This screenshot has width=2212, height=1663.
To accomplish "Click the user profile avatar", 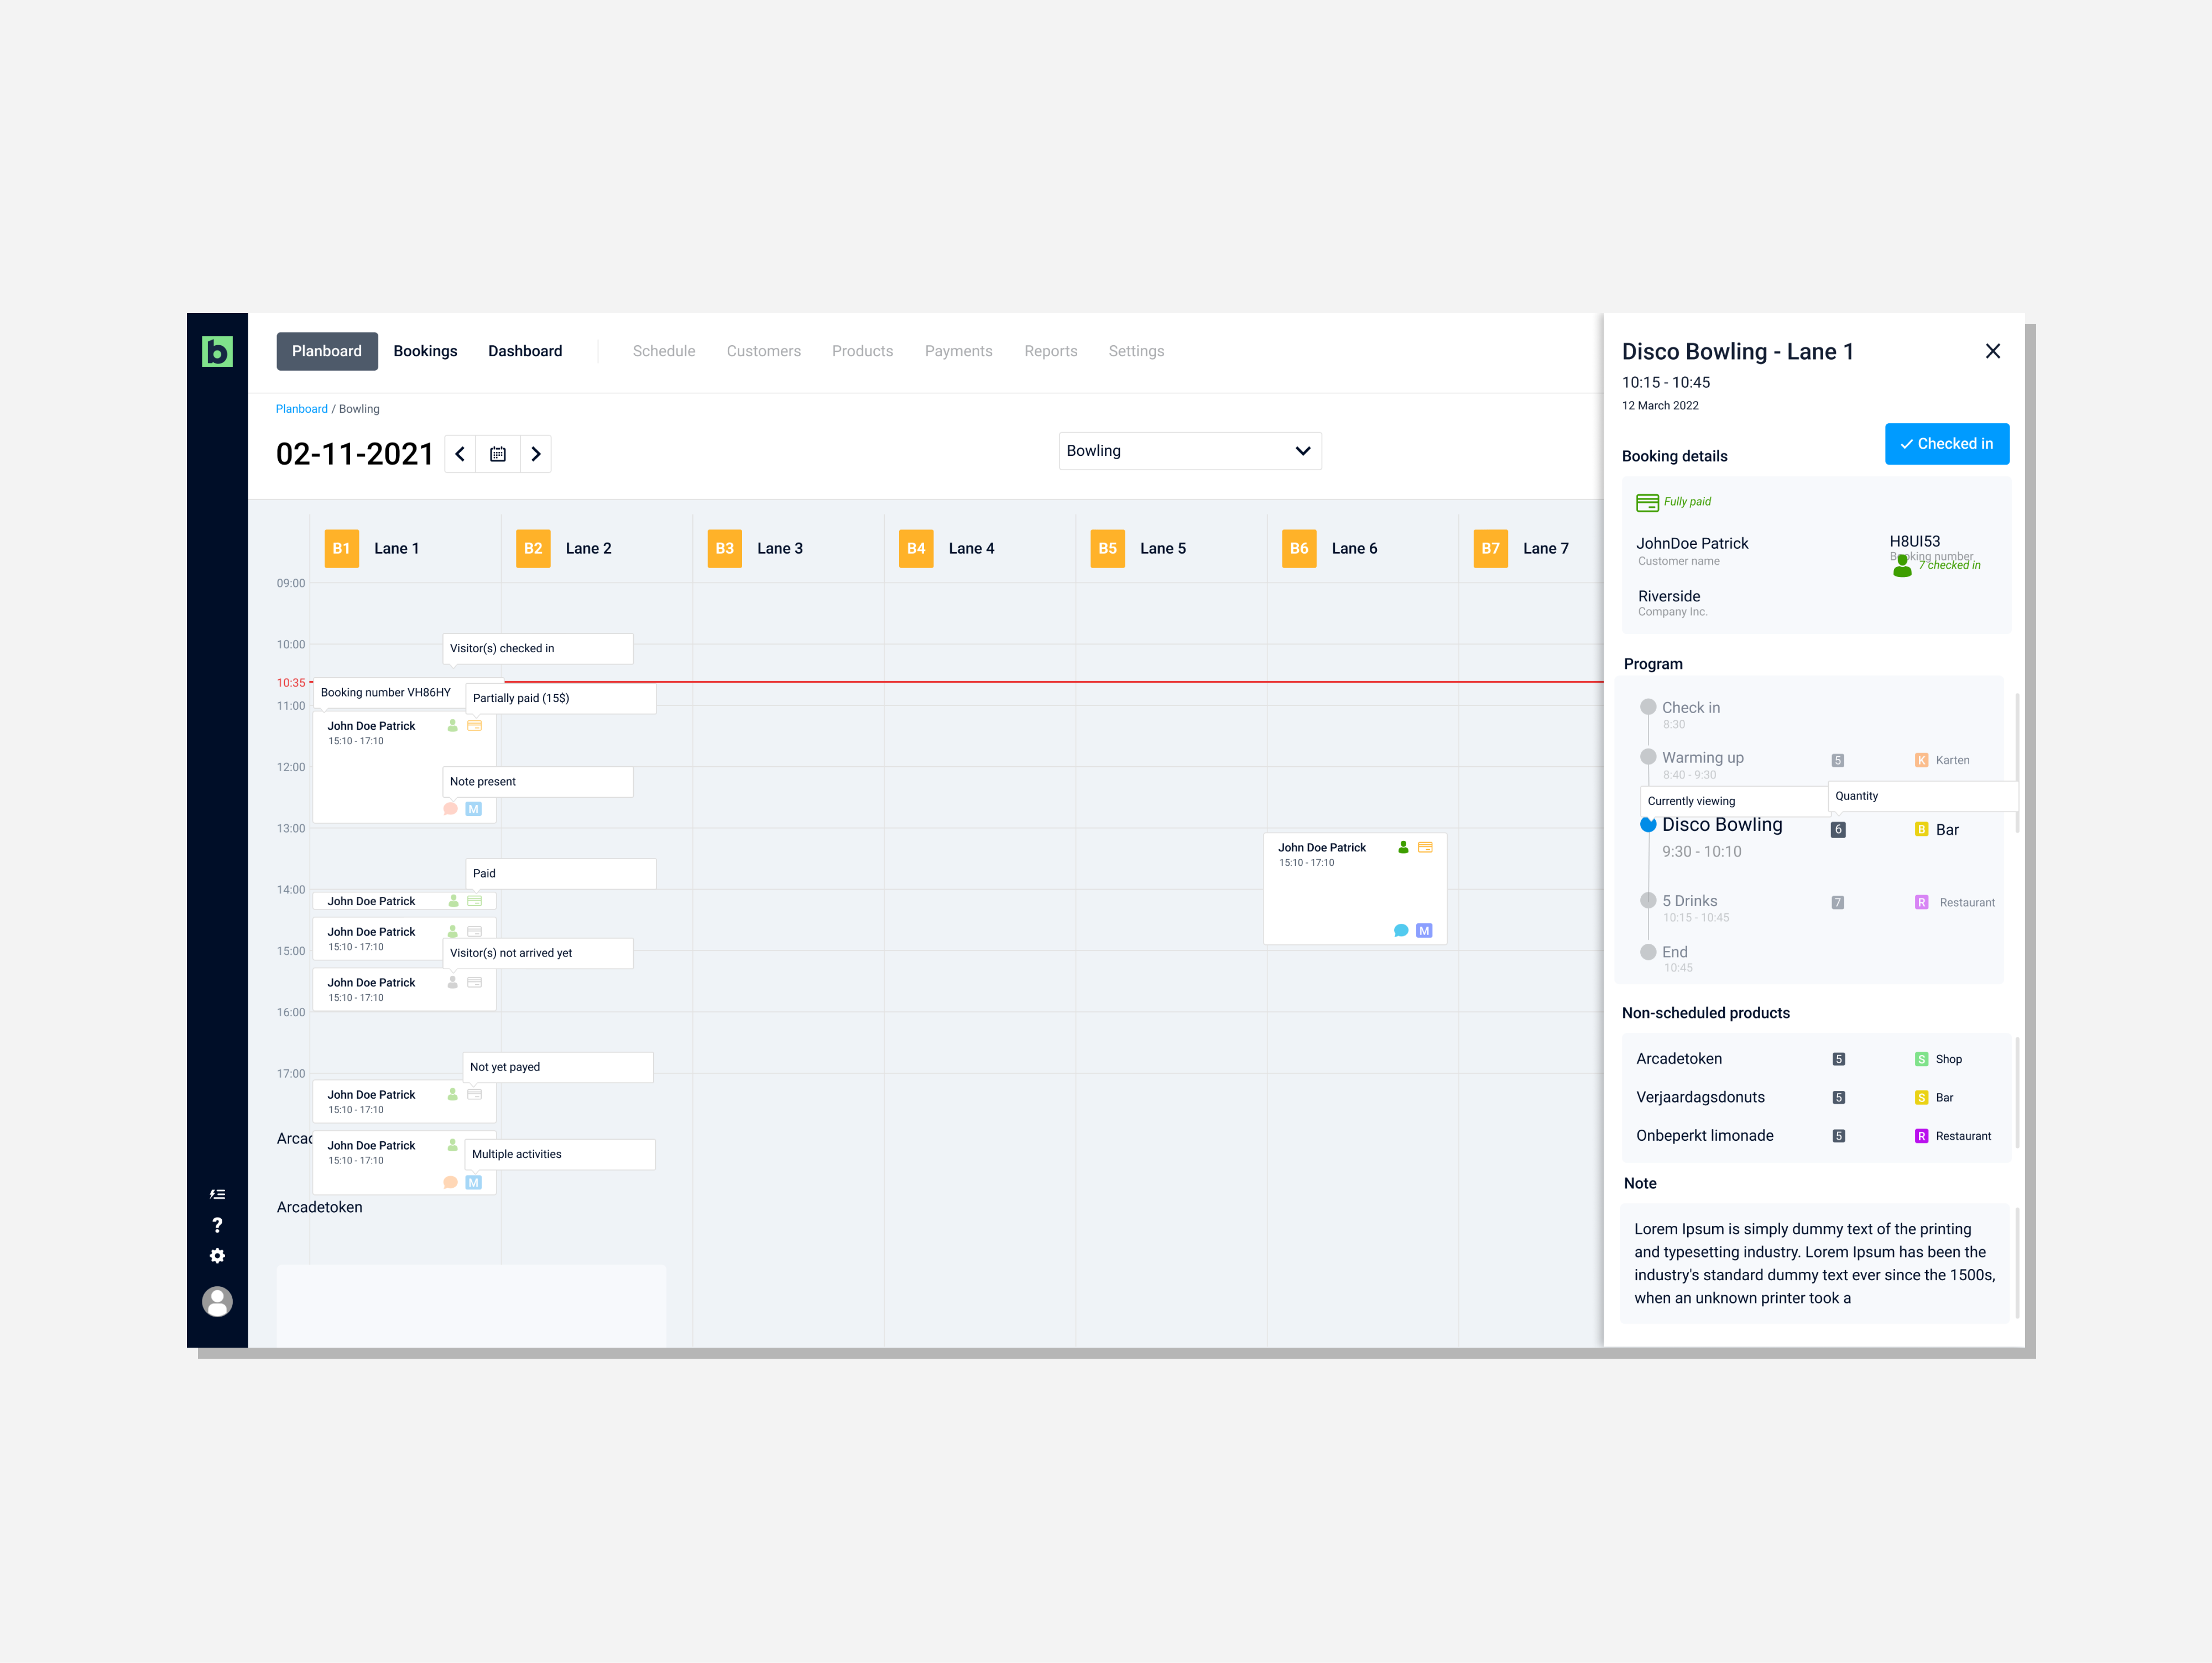I will coord(217,1302).
